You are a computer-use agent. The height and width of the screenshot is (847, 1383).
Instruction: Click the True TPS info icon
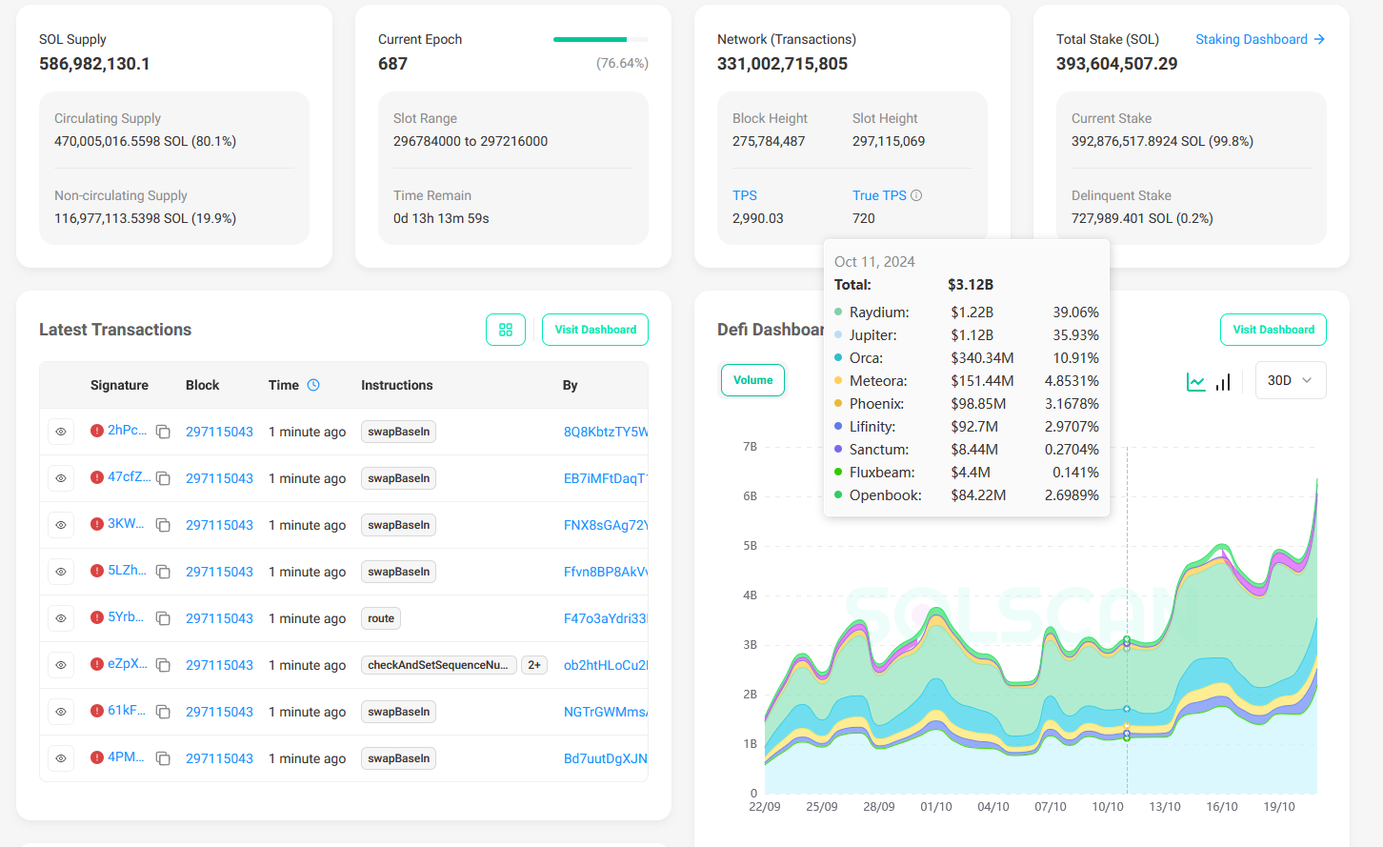(916, 195)
